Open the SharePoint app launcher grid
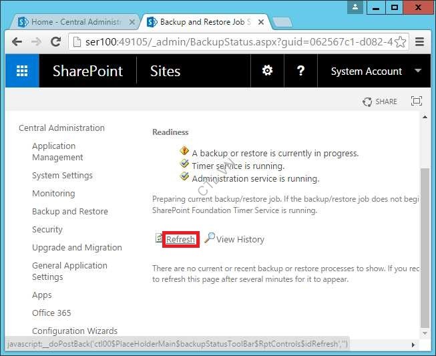436x356 pixels. click(x=22, y=71)
